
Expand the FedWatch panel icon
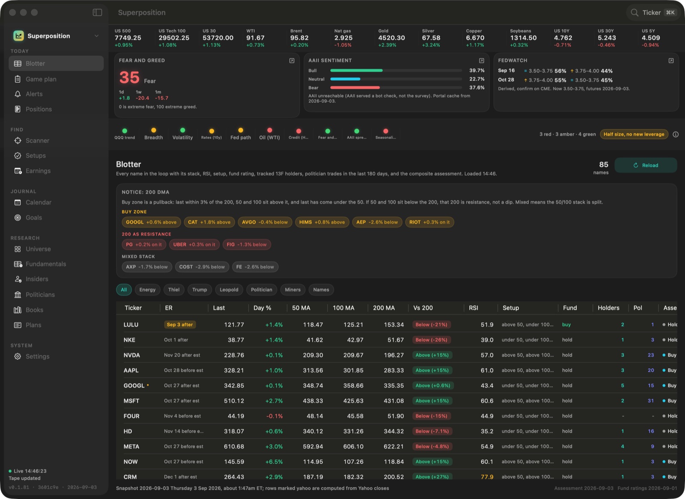671,61
